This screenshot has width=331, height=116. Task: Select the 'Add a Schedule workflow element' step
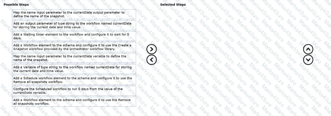pos(74,80)
